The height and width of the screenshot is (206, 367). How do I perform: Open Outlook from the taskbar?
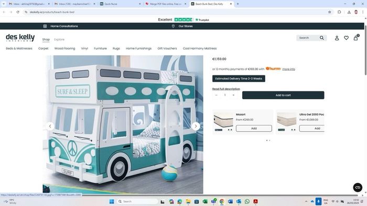pos(239,201)
